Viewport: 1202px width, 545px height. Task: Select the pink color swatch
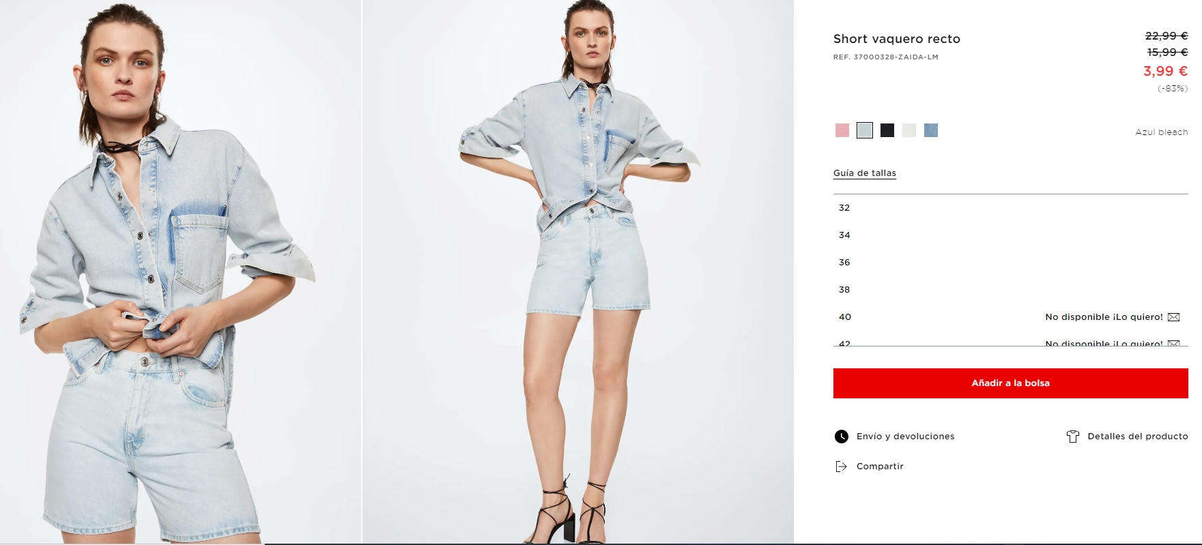pos(842,130)
